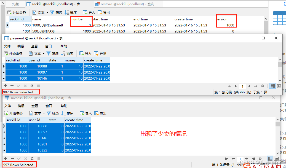Maximize the payment @seckill window

coord(263,38)
